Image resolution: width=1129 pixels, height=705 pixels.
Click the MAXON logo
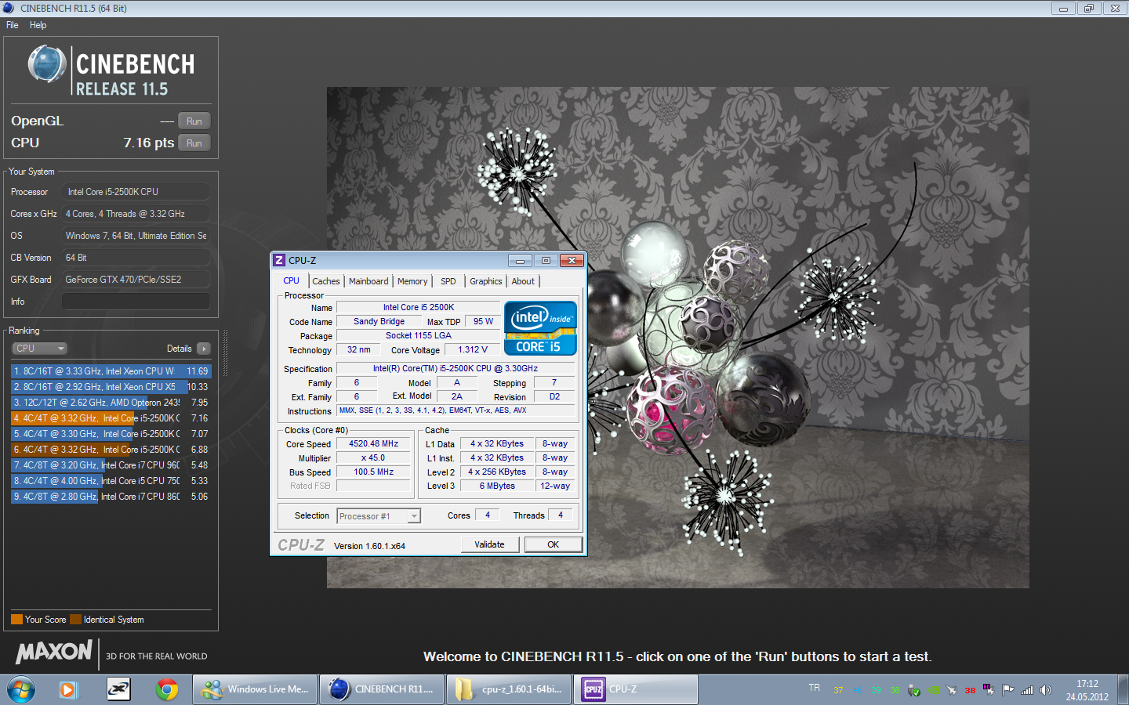coord(54,652)
